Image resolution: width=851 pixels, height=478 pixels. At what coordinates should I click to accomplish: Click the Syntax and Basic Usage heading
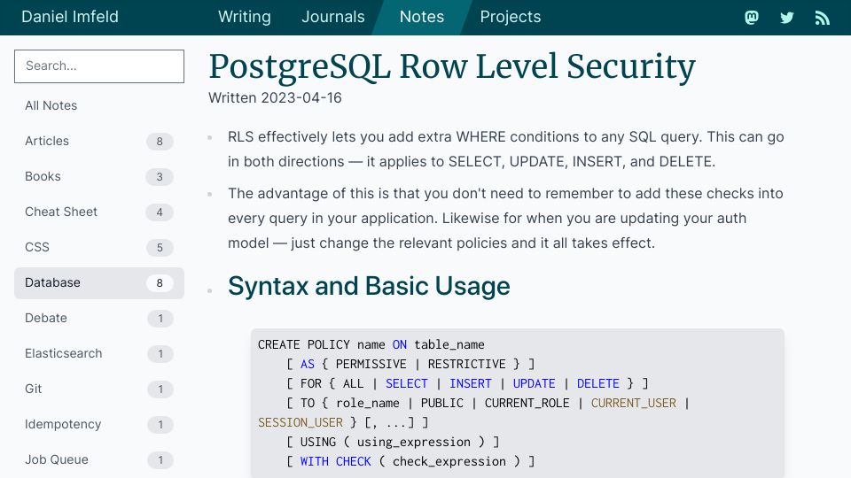pos(369,286)
